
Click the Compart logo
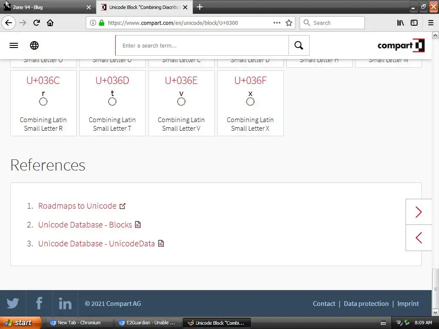(401, 45)
